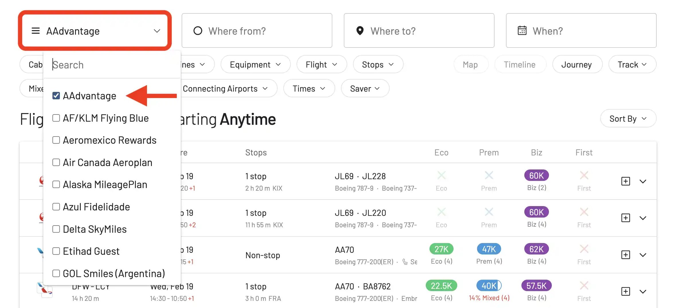This screenshot has height=308, width=675.
Task: Check the Alaska MileagePlan checkbox
Action: pyautogui.click(x=56, y=184)
